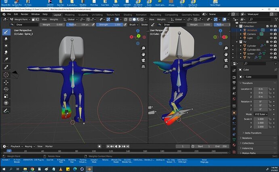Switch to the UV Editing workspace tab
The width and height of the screenshot is (279, 172).
[97, 15]
